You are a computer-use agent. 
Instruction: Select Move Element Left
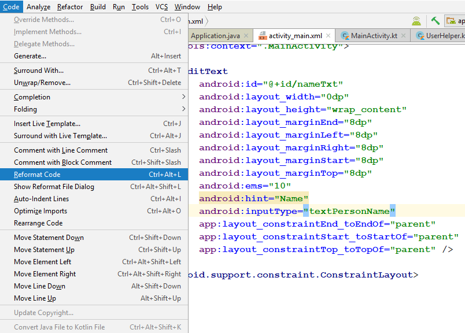coord(94,262)
